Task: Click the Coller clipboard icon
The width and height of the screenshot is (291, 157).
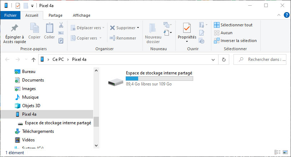Action: pyautogui.click(x=49, y=28)
